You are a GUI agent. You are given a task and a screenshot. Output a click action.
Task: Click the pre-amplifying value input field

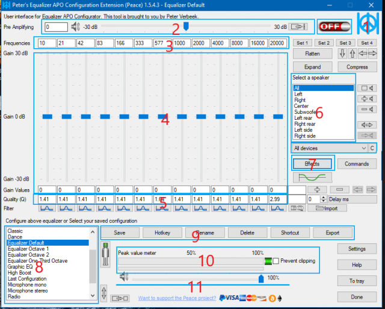[55, 27]
